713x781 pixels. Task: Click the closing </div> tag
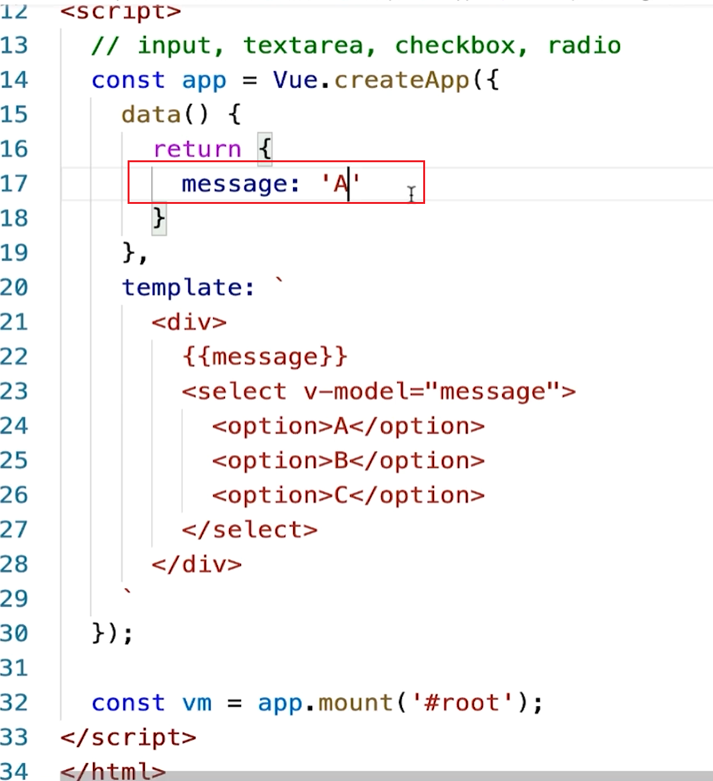[x=197, y=564]
